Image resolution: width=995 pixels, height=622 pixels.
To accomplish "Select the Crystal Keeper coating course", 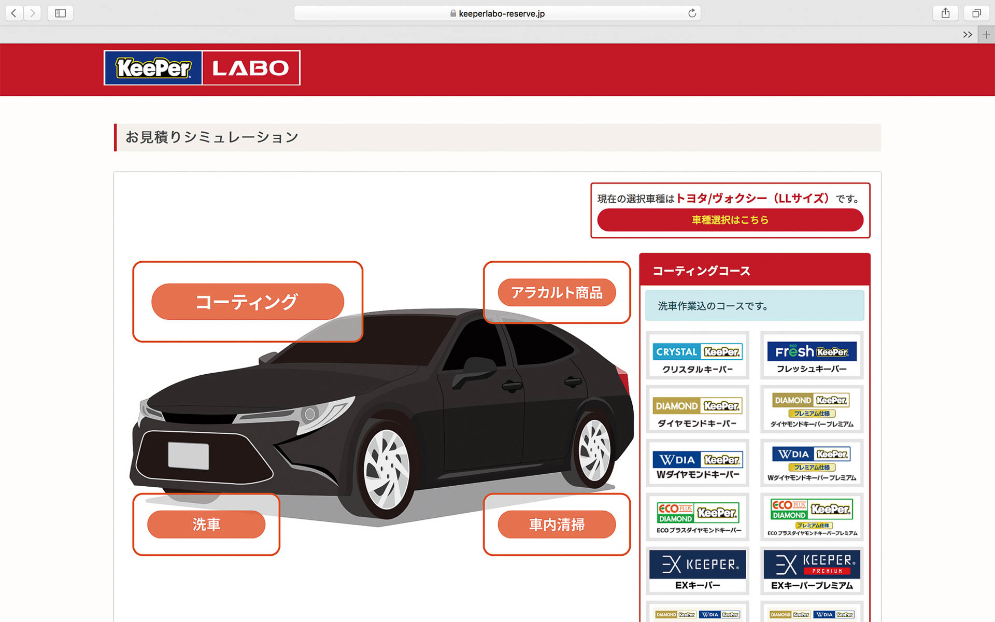I will (x=697, y=355).
